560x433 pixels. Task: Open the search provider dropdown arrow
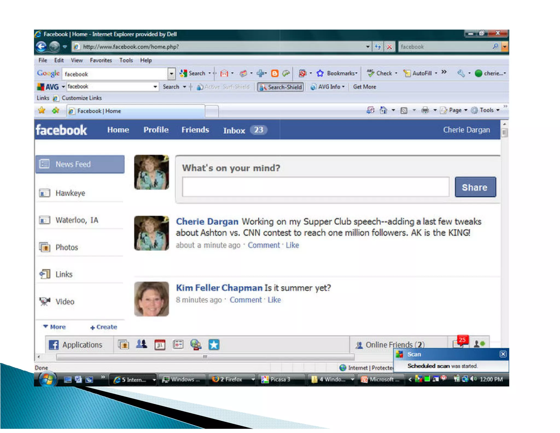pyautogui.click(x=505, y=47)
